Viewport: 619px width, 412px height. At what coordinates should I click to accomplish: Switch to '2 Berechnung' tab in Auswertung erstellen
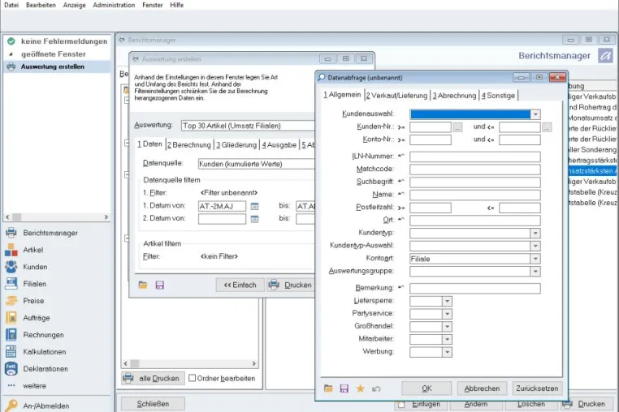[189, 144]
